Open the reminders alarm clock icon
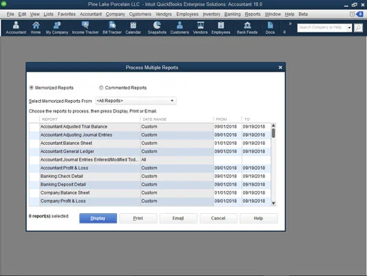The image size is (367, 276). [352, 14]
